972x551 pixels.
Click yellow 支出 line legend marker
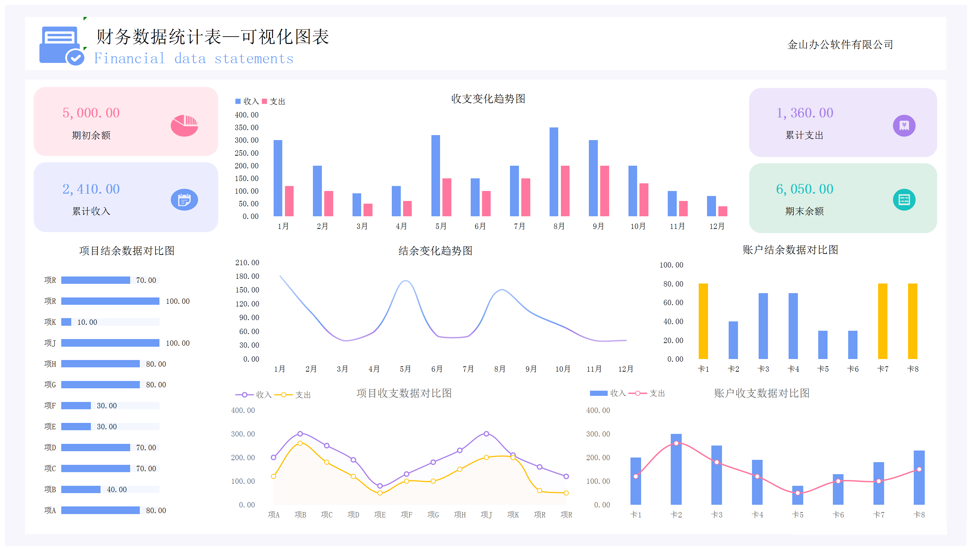(284, 395)
